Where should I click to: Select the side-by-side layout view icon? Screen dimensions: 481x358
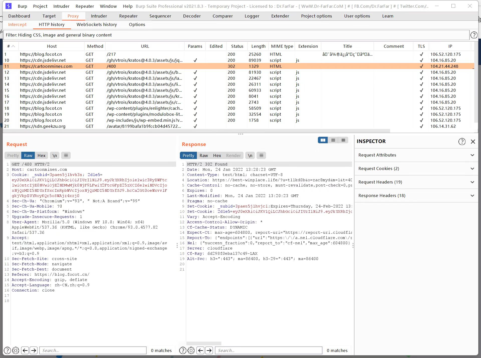click(x=323, y=140)
